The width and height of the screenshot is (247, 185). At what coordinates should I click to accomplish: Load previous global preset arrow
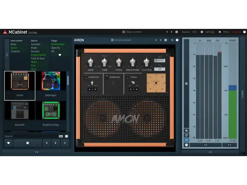(x=167, y=32)
